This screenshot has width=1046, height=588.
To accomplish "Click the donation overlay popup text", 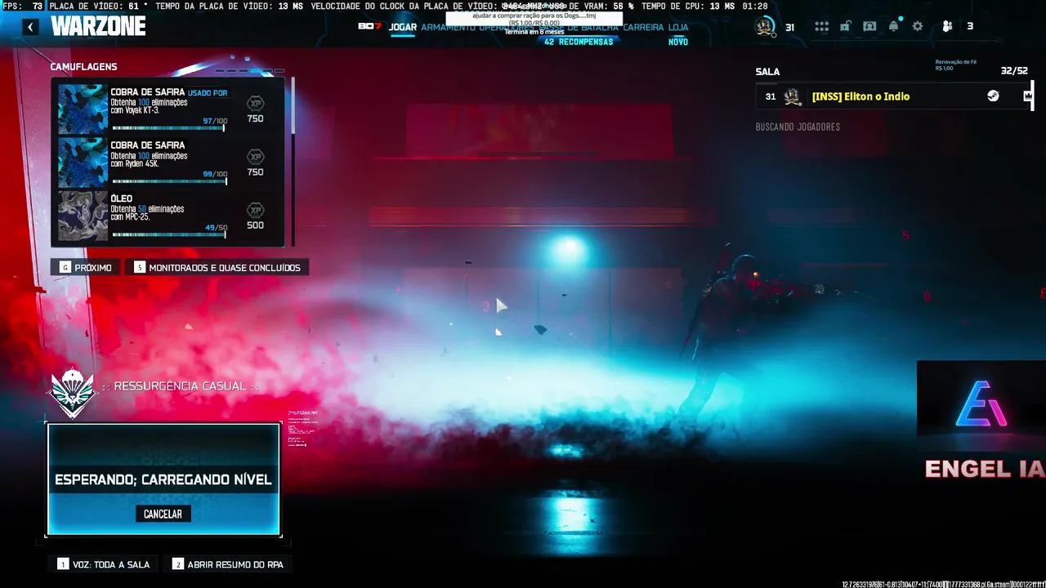I will pos(534,19).
